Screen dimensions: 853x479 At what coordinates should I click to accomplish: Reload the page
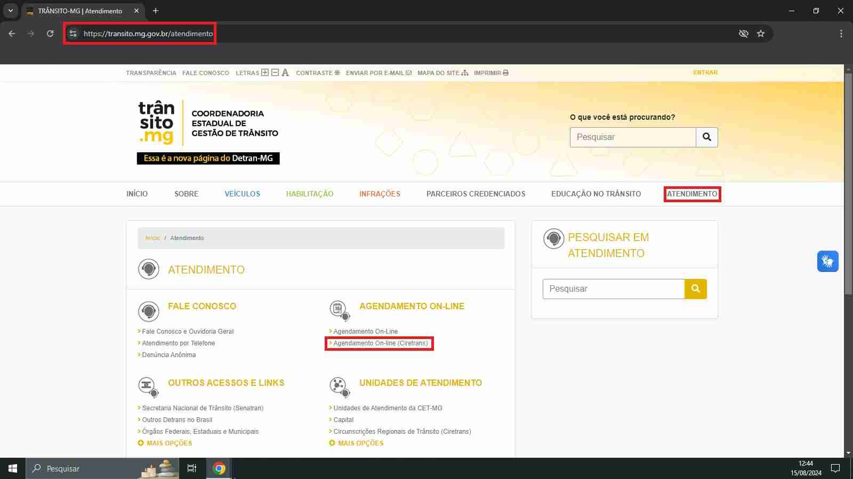point(50,34)
